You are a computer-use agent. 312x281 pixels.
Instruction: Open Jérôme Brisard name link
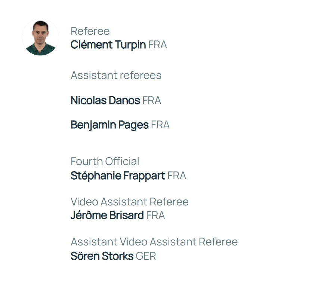coord(107,216)
